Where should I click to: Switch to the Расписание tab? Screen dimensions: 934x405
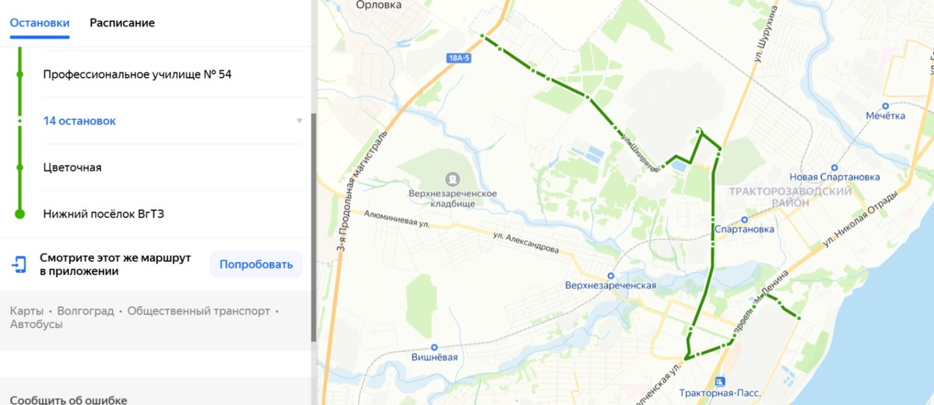pyautogui.click(x=122, y=23)
